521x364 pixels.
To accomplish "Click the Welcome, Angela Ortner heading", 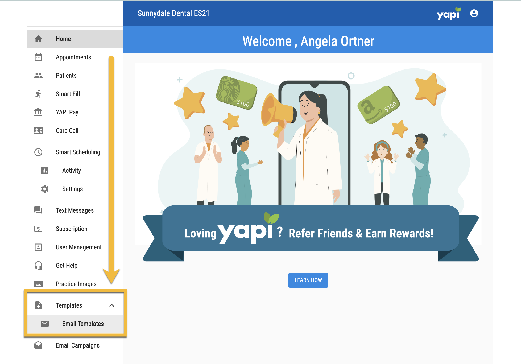I will [x=308, y=41].
